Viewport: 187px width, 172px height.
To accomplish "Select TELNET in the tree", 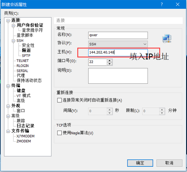I will (x=22, y=61).
